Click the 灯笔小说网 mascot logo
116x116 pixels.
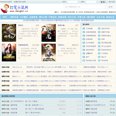pos(15,9)
